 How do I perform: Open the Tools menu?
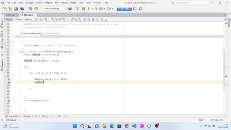88,3
